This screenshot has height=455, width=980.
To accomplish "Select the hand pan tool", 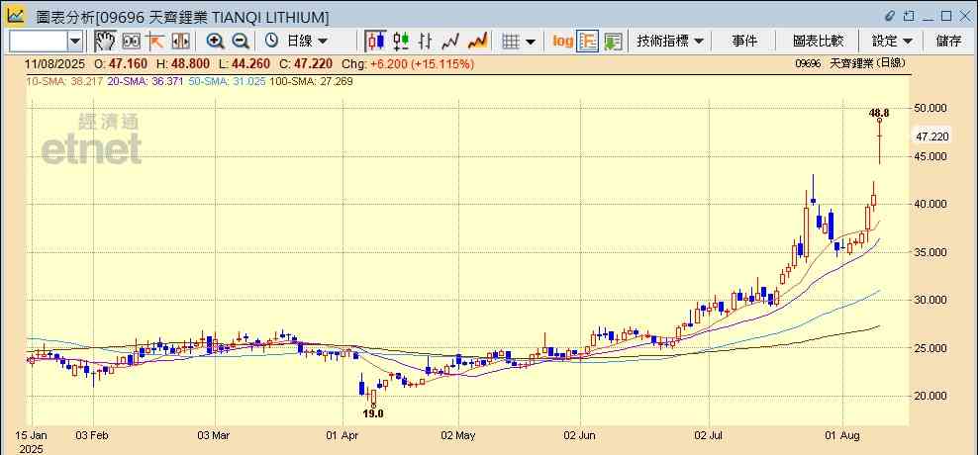I will click(105, 42).
